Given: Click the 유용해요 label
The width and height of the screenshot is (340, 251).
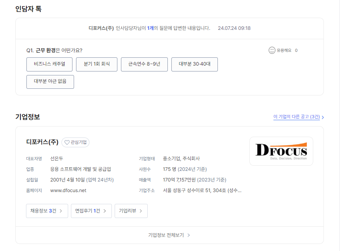Looking at the screenshot, I should coord(284,50).
